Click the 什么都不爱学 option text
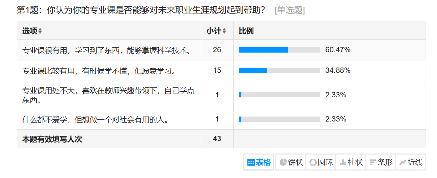Viewport: 437px width, 178px height. [95, 119]
